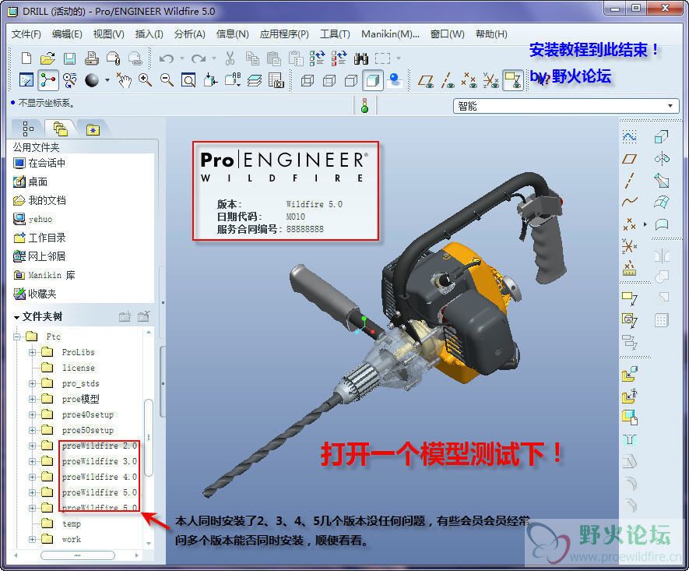The width and height of the screenshot is (689, 571).
Task: Cut selection with the scissors icon
Action: click(x=230, y=58)
